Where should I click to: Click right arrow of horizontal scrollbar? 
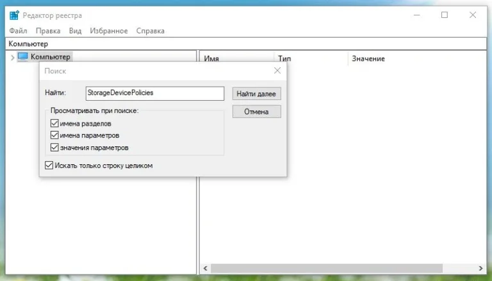pos(480,268)
